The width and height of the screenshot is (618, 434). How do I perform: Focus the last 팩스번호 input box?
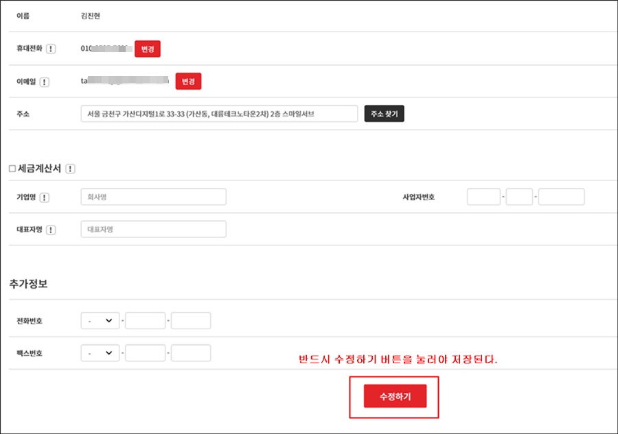pos(191,353)
